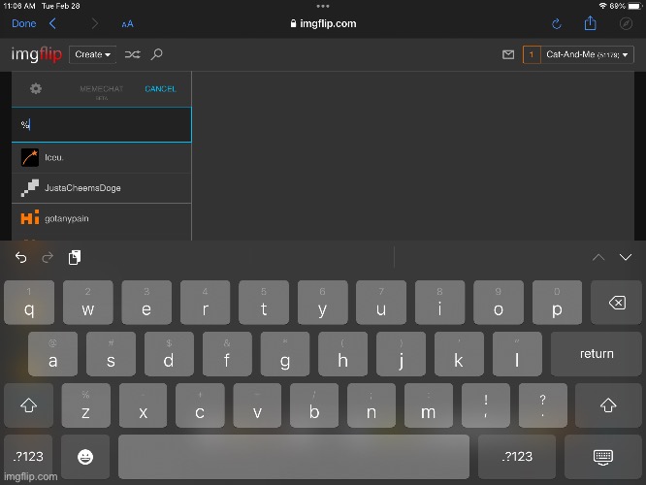Tap the m key
Image resolution: width=646 pixels, height=485 pixels.
pyautogui.click(x=429, y=405)
